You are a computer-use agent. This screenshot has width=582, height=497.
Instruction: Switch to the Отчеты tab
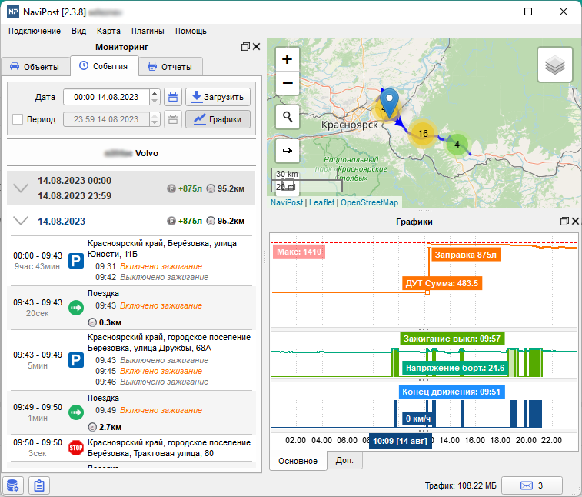[170, 67]
